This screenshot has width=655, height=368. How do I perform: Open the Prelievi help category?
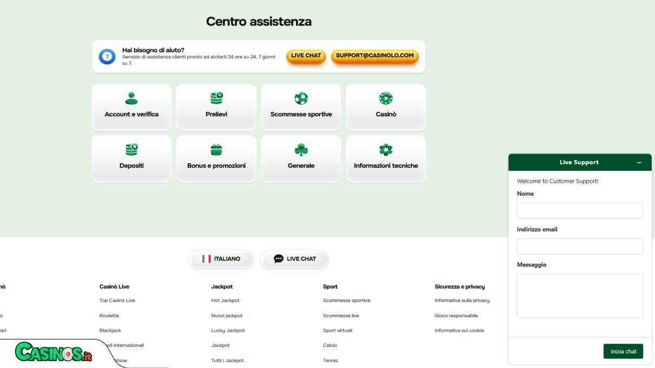pyautogui.click(x=217, y=107)
